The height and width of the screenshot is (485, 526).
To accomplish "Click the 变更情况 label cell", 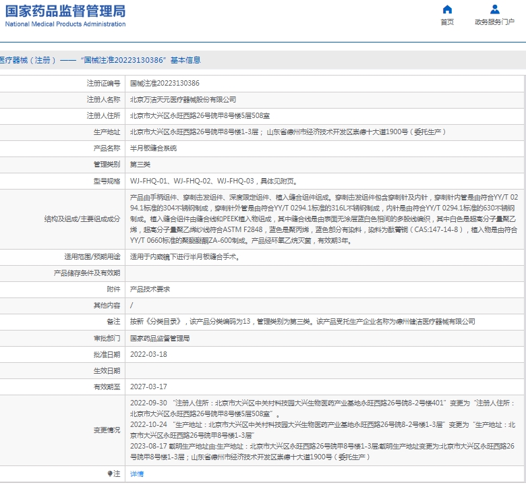I will pyautogui.click(x=107, y=430).
